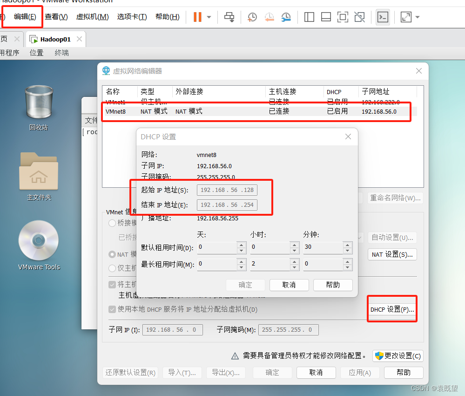Click 更改设置(C) shield button

398,356
